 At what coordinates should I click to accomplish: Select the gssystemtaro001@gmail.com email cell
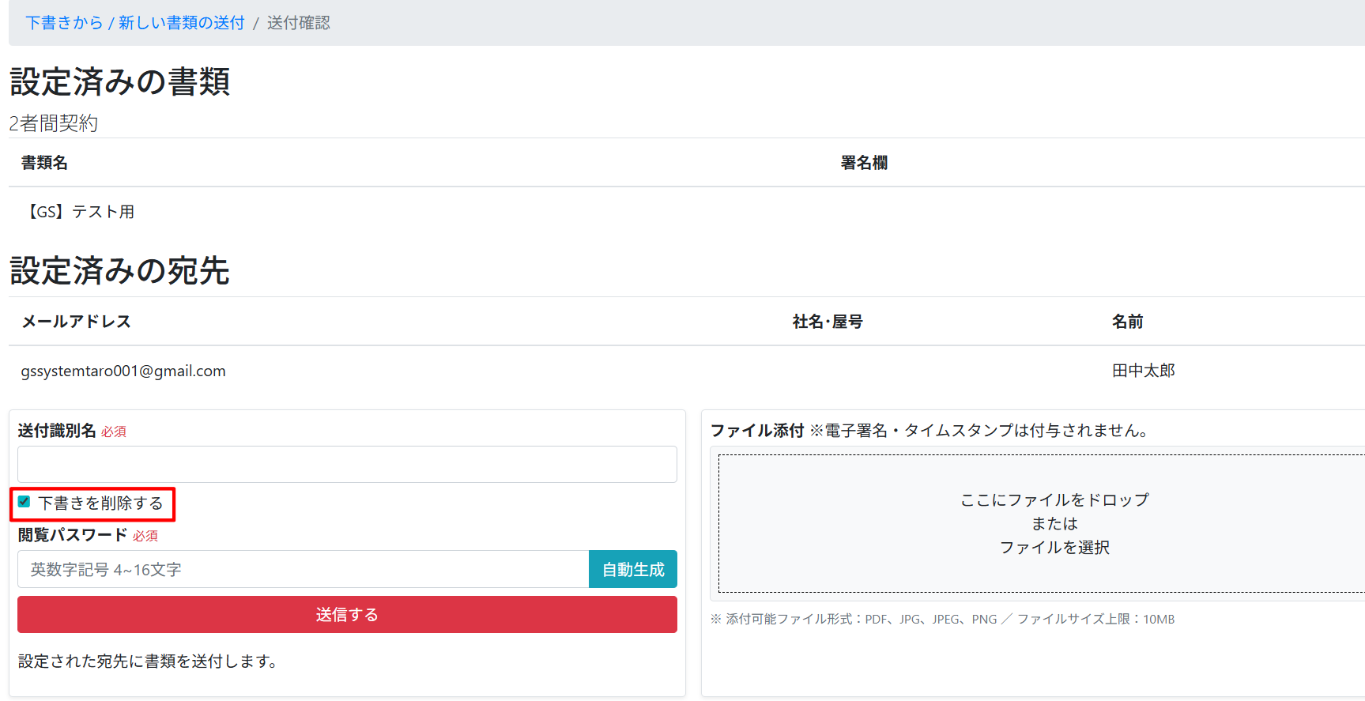tap(123, 371)
